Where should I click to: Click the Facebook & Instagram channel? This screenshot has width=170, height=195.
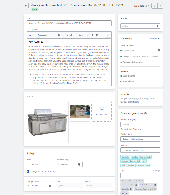[133, 62]
